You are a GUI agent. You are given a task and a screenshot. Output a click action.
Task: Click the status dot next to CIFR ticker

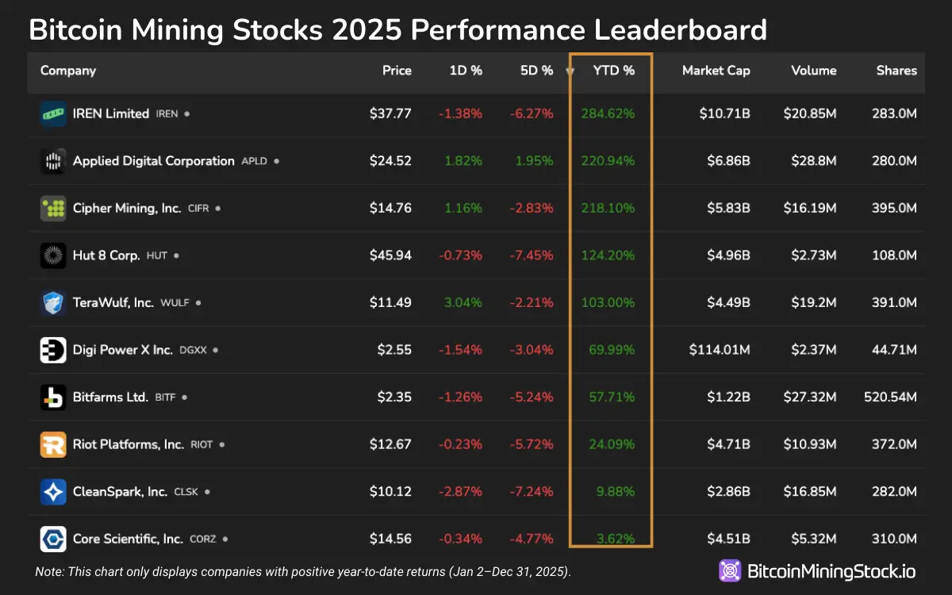click(217, 209)
